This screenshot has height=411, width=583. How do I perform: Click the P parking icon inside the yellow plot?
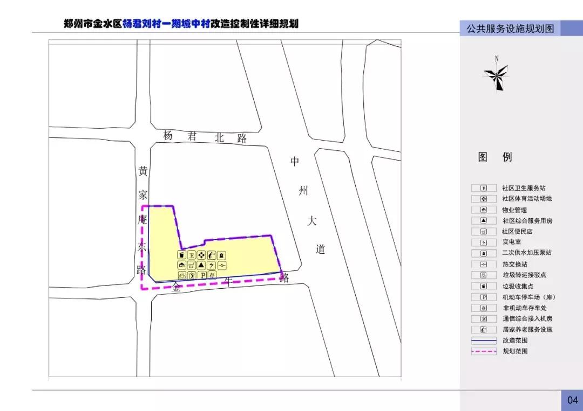pos(202,275)
